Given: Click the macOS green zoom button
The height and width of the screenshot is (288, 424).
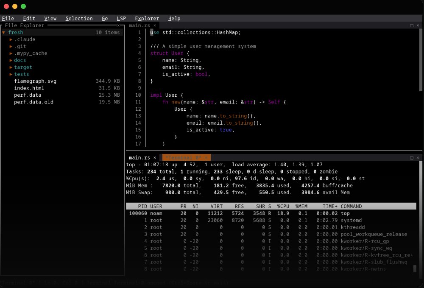Looking at the screenshot, I should (x=23, y=6).
